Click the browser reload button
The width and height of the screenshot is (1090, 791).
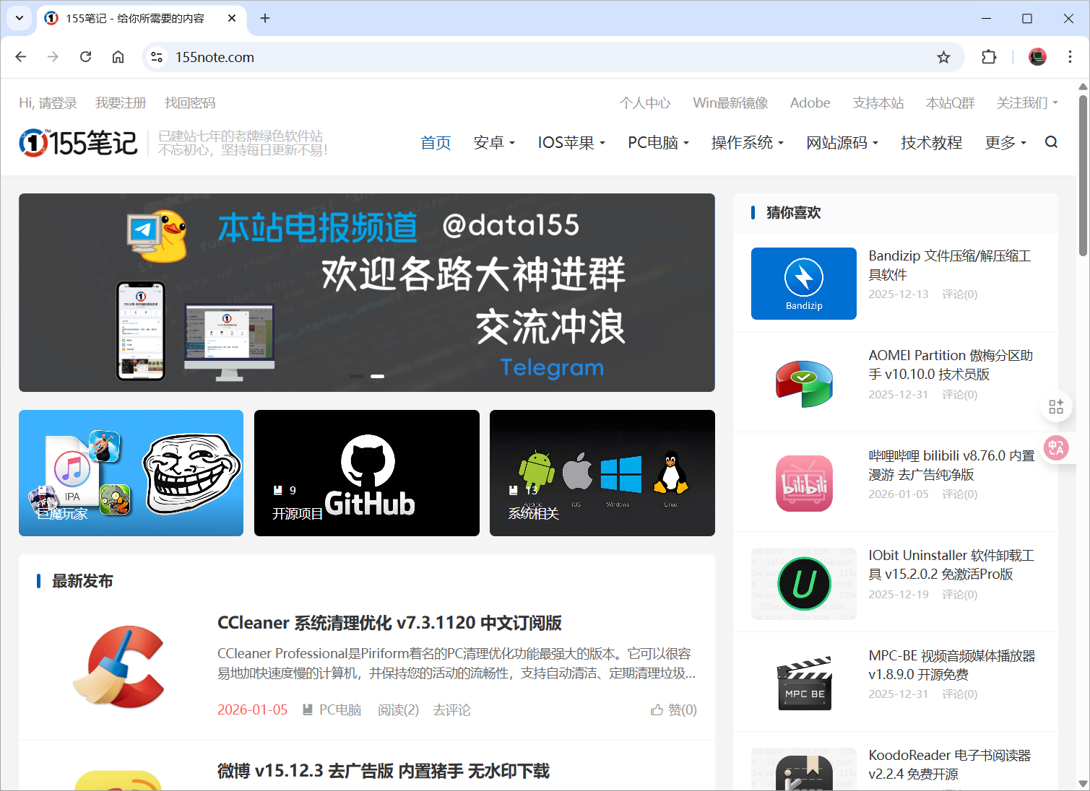point(85,57)
